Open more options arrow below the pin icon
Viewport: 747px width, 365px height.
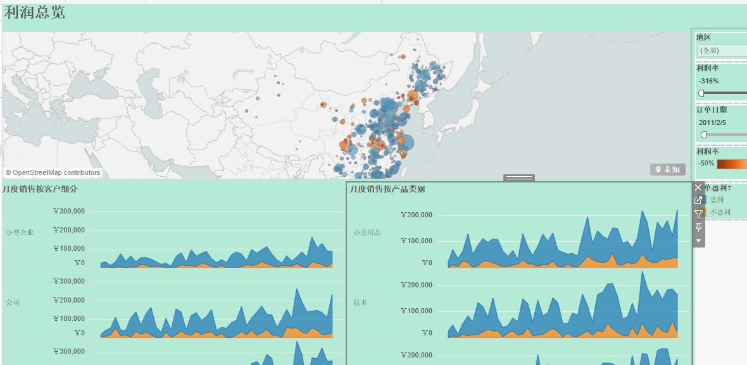(x=699, y=241)
